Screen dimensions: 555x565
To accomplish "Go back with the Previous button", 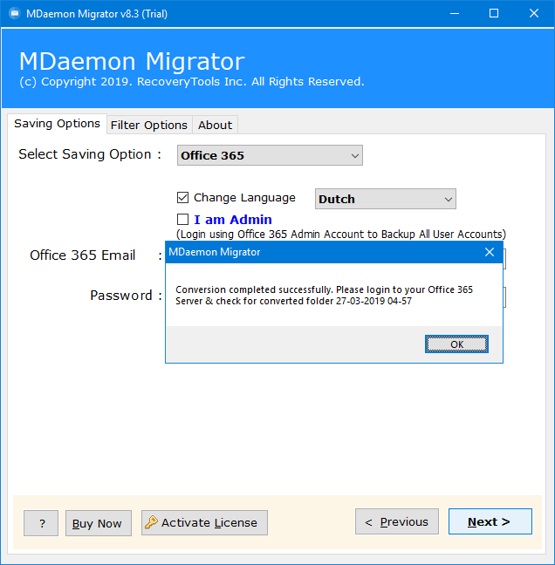I will click(397, 521).
